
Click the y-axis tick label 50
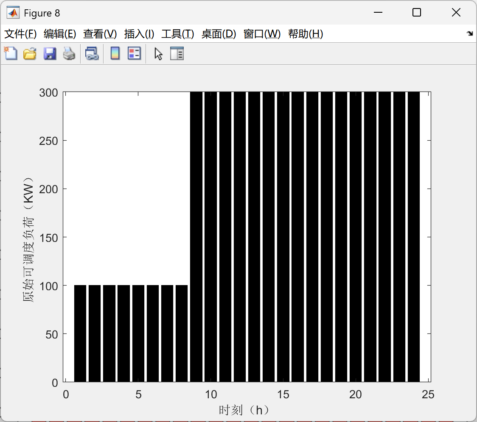coord(51,334)
